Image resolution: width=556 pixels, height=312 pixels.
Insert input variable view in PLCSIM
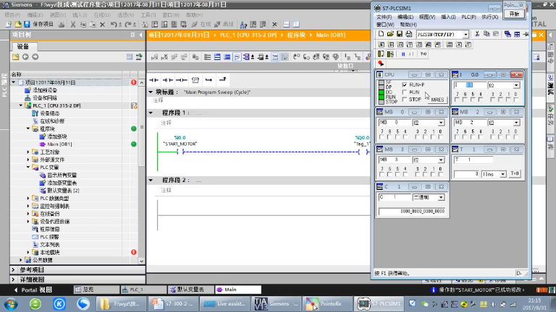[x=382, y=45]
